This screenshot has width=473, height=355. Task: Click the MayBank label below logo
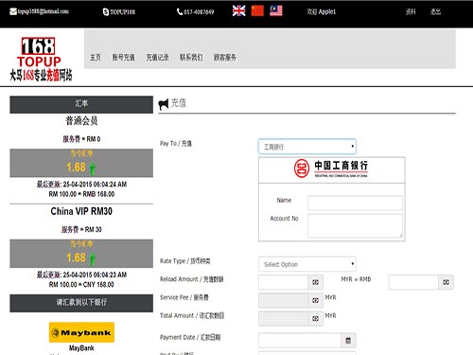(81, 348)
